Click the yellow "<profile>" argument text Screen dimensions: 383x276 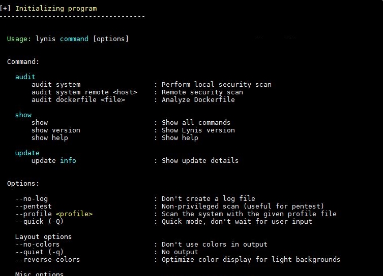click(x=74, y=214)
